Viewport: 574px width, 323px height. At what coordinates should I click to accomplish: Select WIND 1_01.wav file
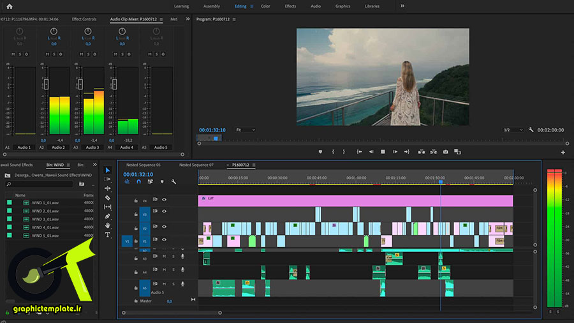tap(45, 202)
